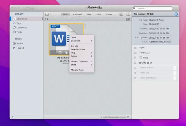Click the Search field
Screen dimensions: 186x126
[x=152, y=9]
